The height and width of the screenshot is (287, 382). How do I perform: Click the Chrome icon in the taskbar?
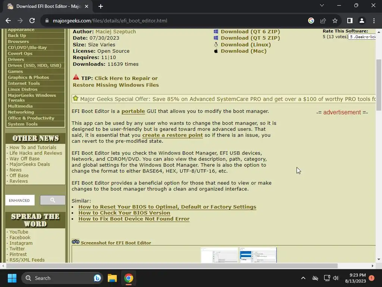pyautogui.click(x=128, y=278)
